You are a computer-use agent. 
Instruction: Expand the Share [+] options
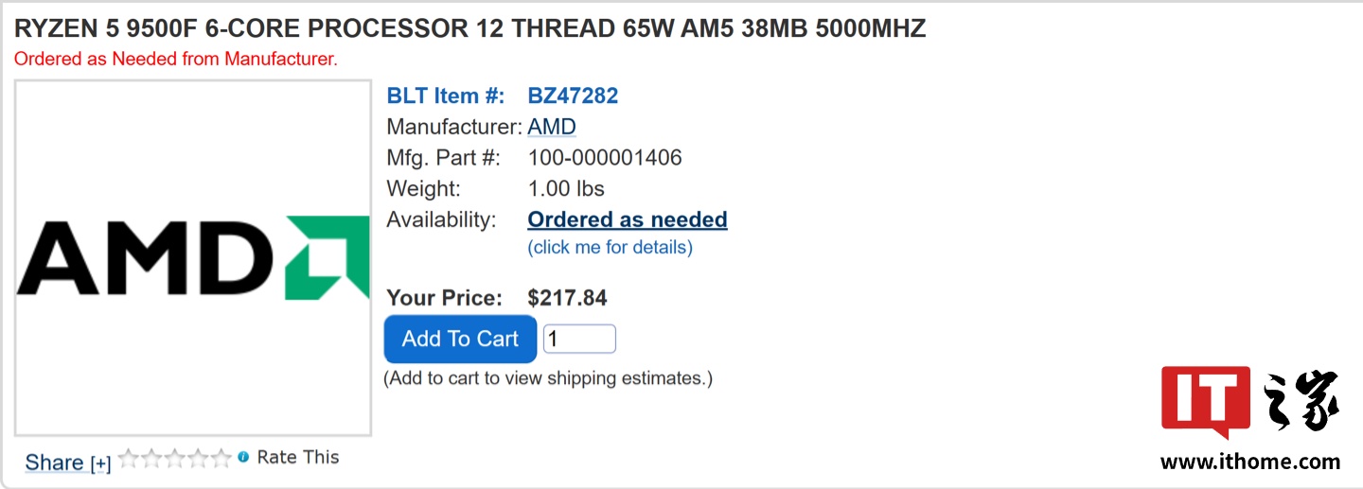pyautogui.click(x=68, y=463)
